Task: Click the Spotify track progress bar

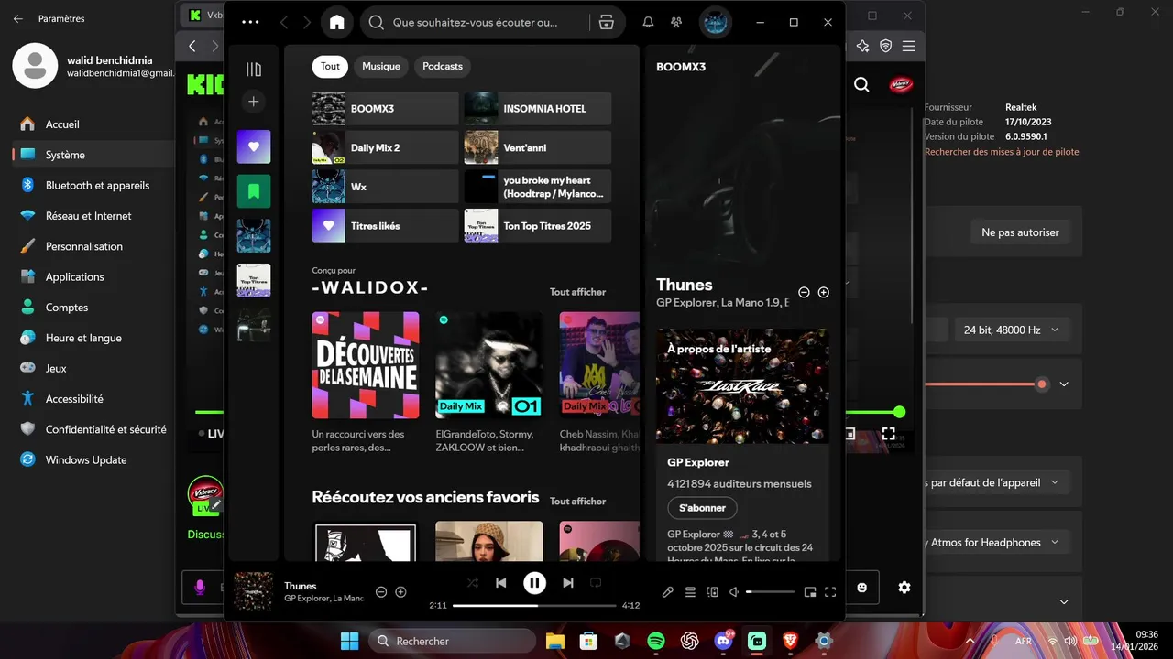Action: point(533,606)
